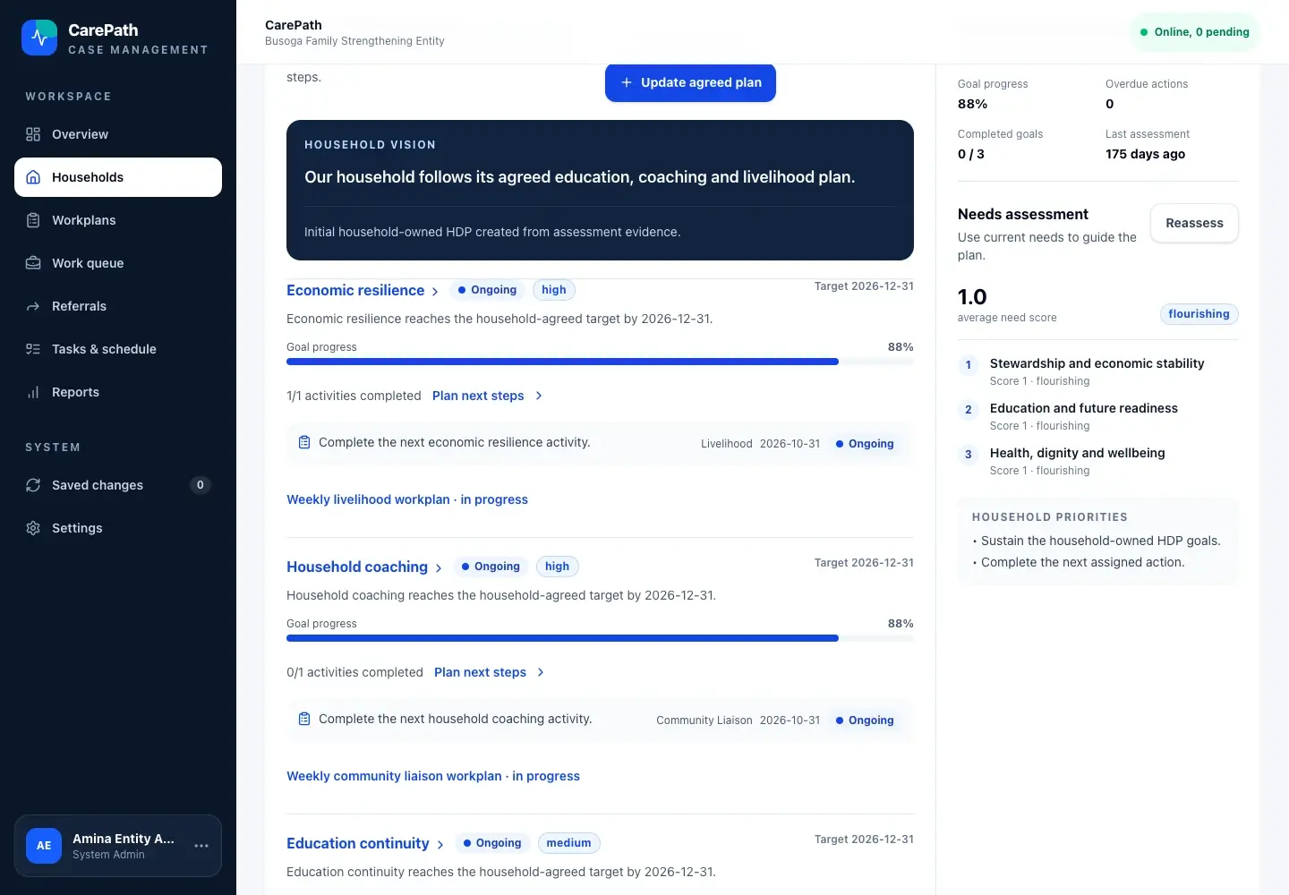Click Household coaching goal progress bar
Viewport: 1289px width, 895px height.
pyautogui.click(x=600, y=638)
